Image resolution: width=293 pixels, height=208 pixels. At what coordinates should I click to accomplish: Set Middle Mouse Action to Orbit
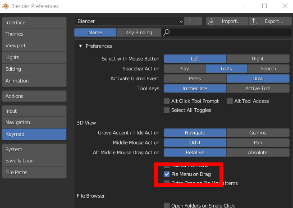(195, 143)
